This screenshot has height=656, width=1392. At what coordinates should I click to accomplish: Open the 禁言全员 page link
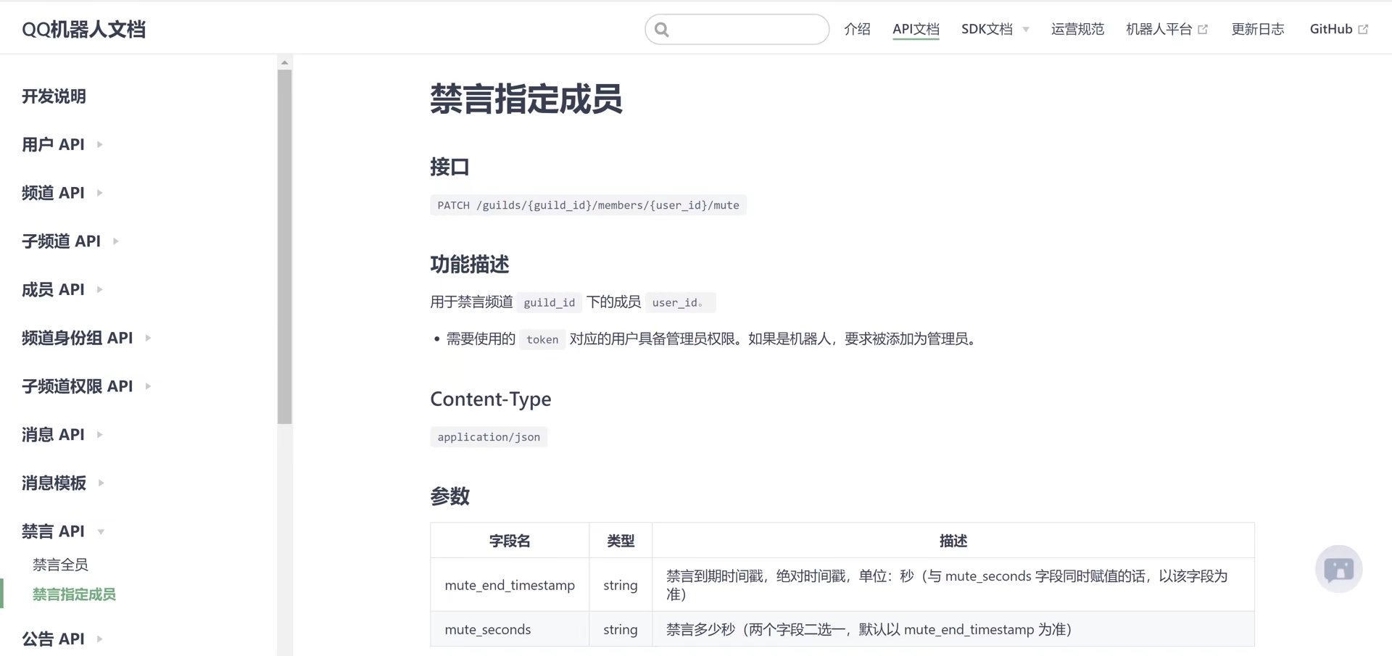pos(59,565)
